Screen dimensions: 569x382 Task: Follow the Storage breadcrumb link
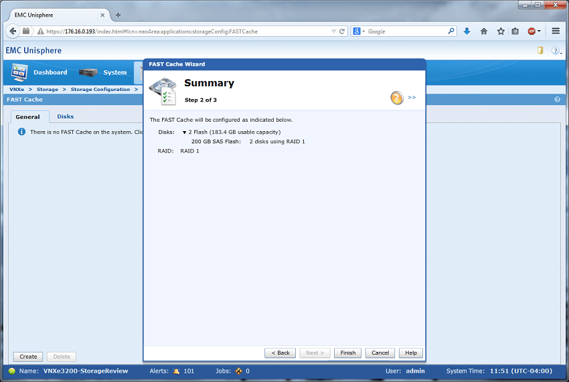(47, 89)
